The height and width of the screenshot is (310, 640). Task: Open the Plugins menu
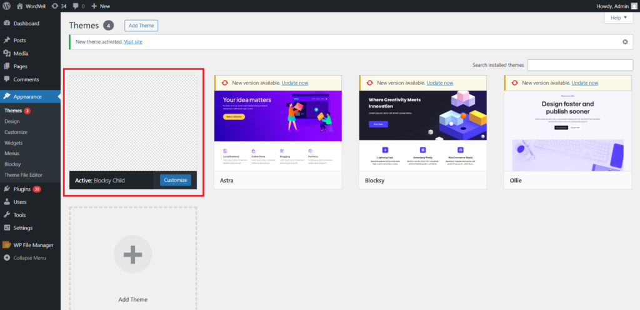[30, 189]
